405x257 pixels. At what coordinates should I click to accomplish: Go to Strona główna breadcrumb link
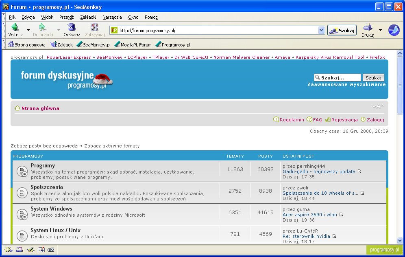coord(40,108)
